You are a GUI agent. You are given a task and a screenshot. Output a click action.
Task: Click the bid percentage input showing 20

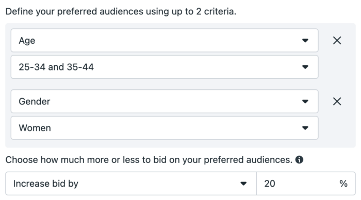pos(306,184)
